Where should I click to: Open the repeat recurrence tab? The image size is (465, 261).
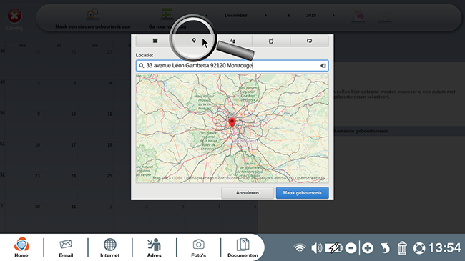point(309,41)
